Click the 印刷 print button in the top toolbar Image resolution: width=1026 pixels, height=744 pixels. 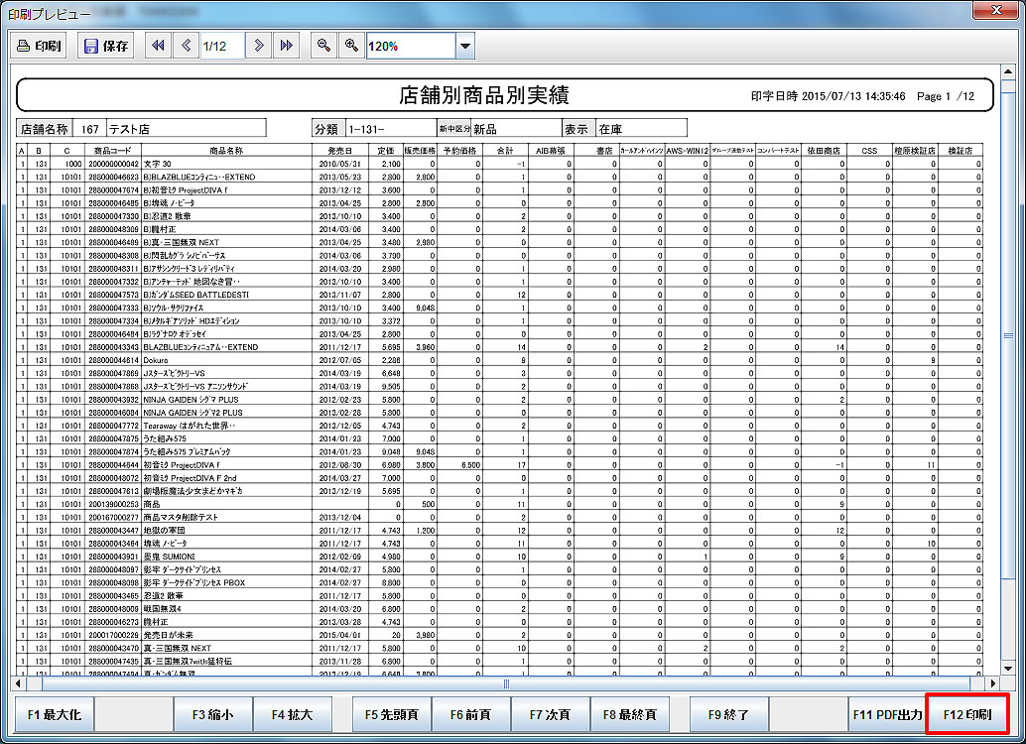(39, 47)
